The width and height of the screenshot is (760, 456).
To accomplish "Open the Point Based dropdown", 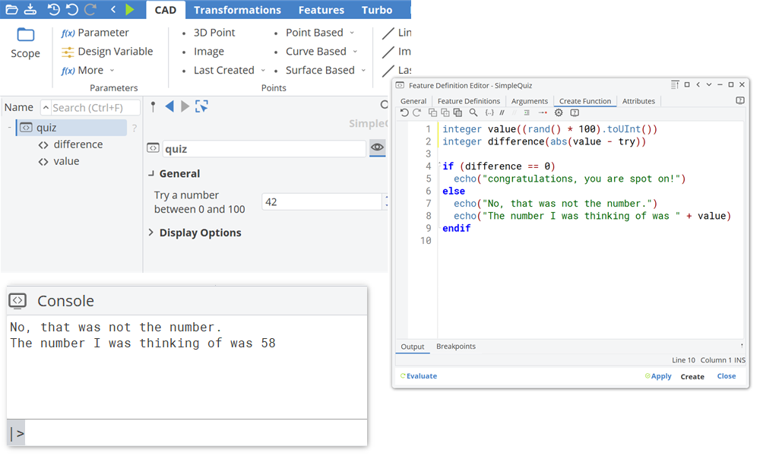I will tap(319, 33).
